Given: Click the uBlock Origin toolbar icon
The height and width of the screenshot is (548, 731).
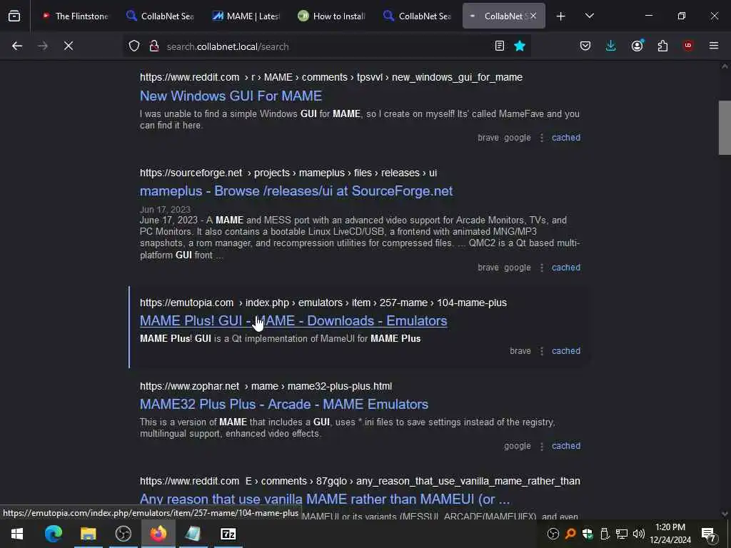Looking at the screenshot, I should click(688, 46).
